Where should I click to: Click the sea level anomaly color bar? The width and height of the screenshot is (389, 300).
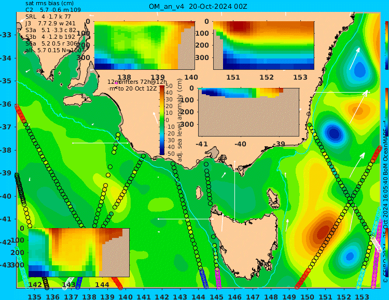162,120
